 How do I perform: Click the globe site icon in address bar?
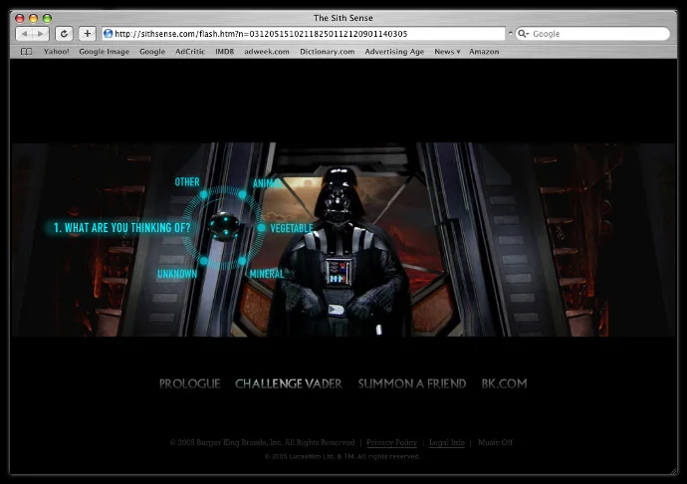108,34
